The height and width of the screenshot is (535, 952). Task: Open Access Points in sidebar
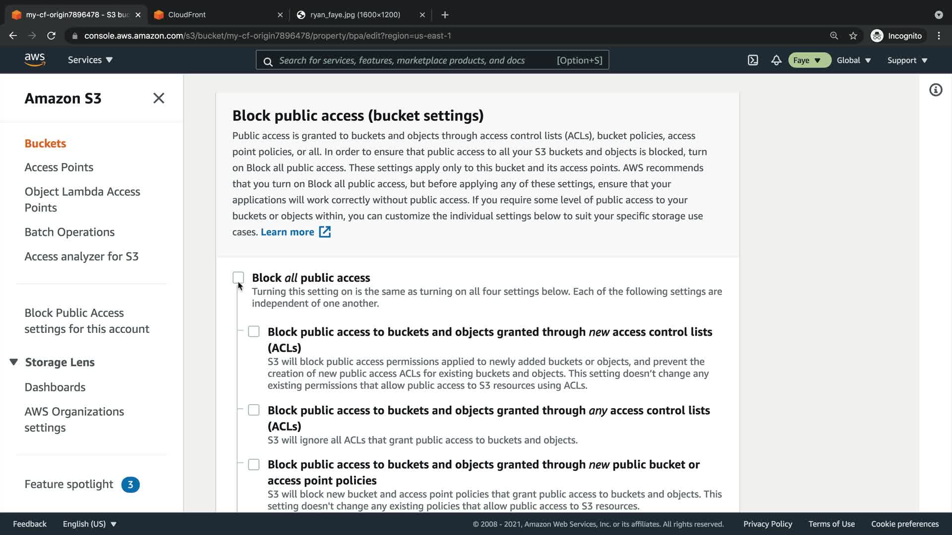point(59,167)
